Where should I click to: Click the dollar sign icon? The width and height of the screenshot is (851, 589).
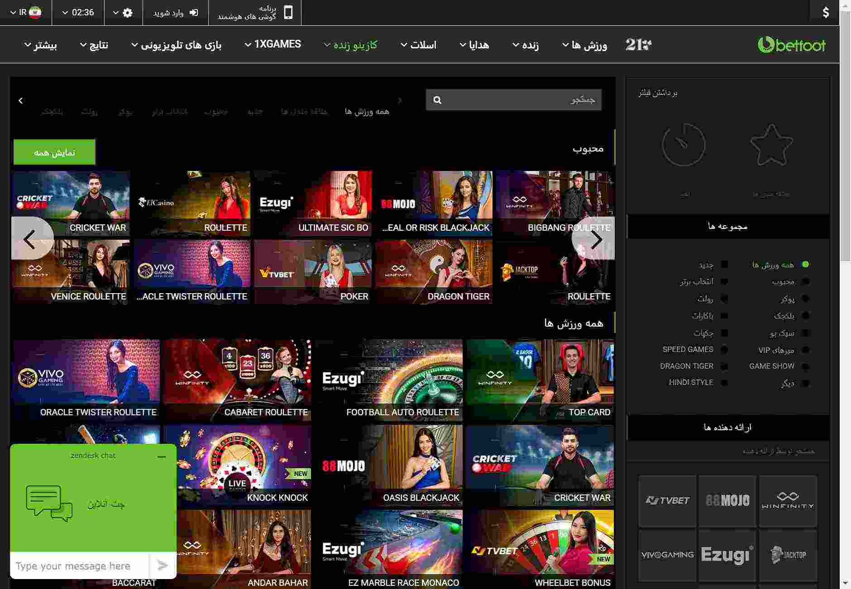click(826, 12)
